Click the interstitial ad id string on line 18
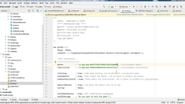This screenshot has height=104, width=185. pyautogui.click(x=98, y=68)
